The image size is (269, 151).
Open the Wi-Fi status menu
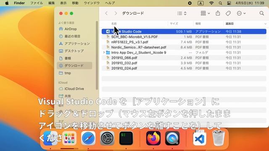coord(211,3)
